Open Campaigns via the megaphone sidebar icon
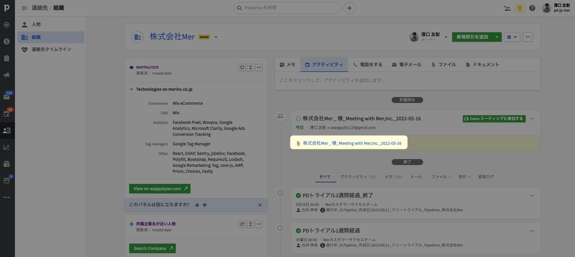Image resolution: width=575 pixels, height=257 pixels. click(7, 75)
